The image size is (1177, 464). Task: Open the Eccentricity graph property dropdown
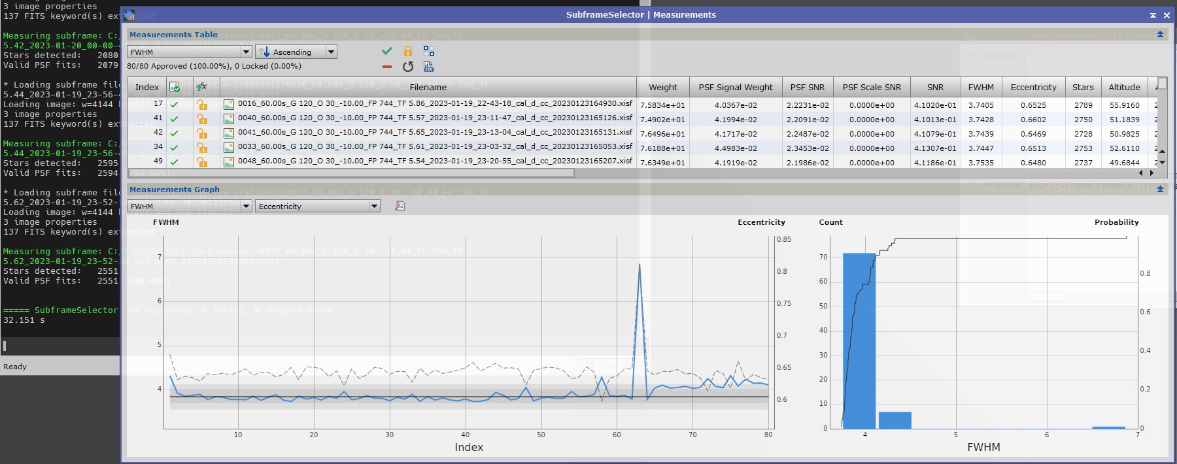pyautogui.click(x=318, y=207)
